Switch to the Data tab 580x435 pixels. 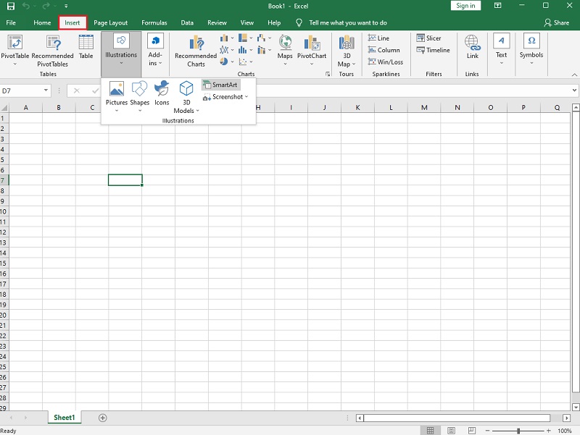pos(187,22)
